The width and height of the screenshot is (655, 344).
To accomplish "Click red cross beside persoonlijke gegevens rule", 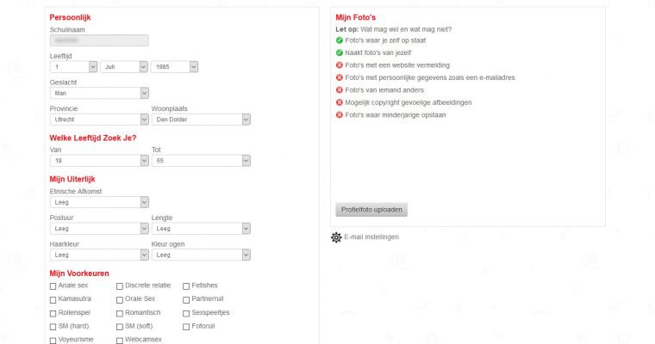I will click(340, 77).
